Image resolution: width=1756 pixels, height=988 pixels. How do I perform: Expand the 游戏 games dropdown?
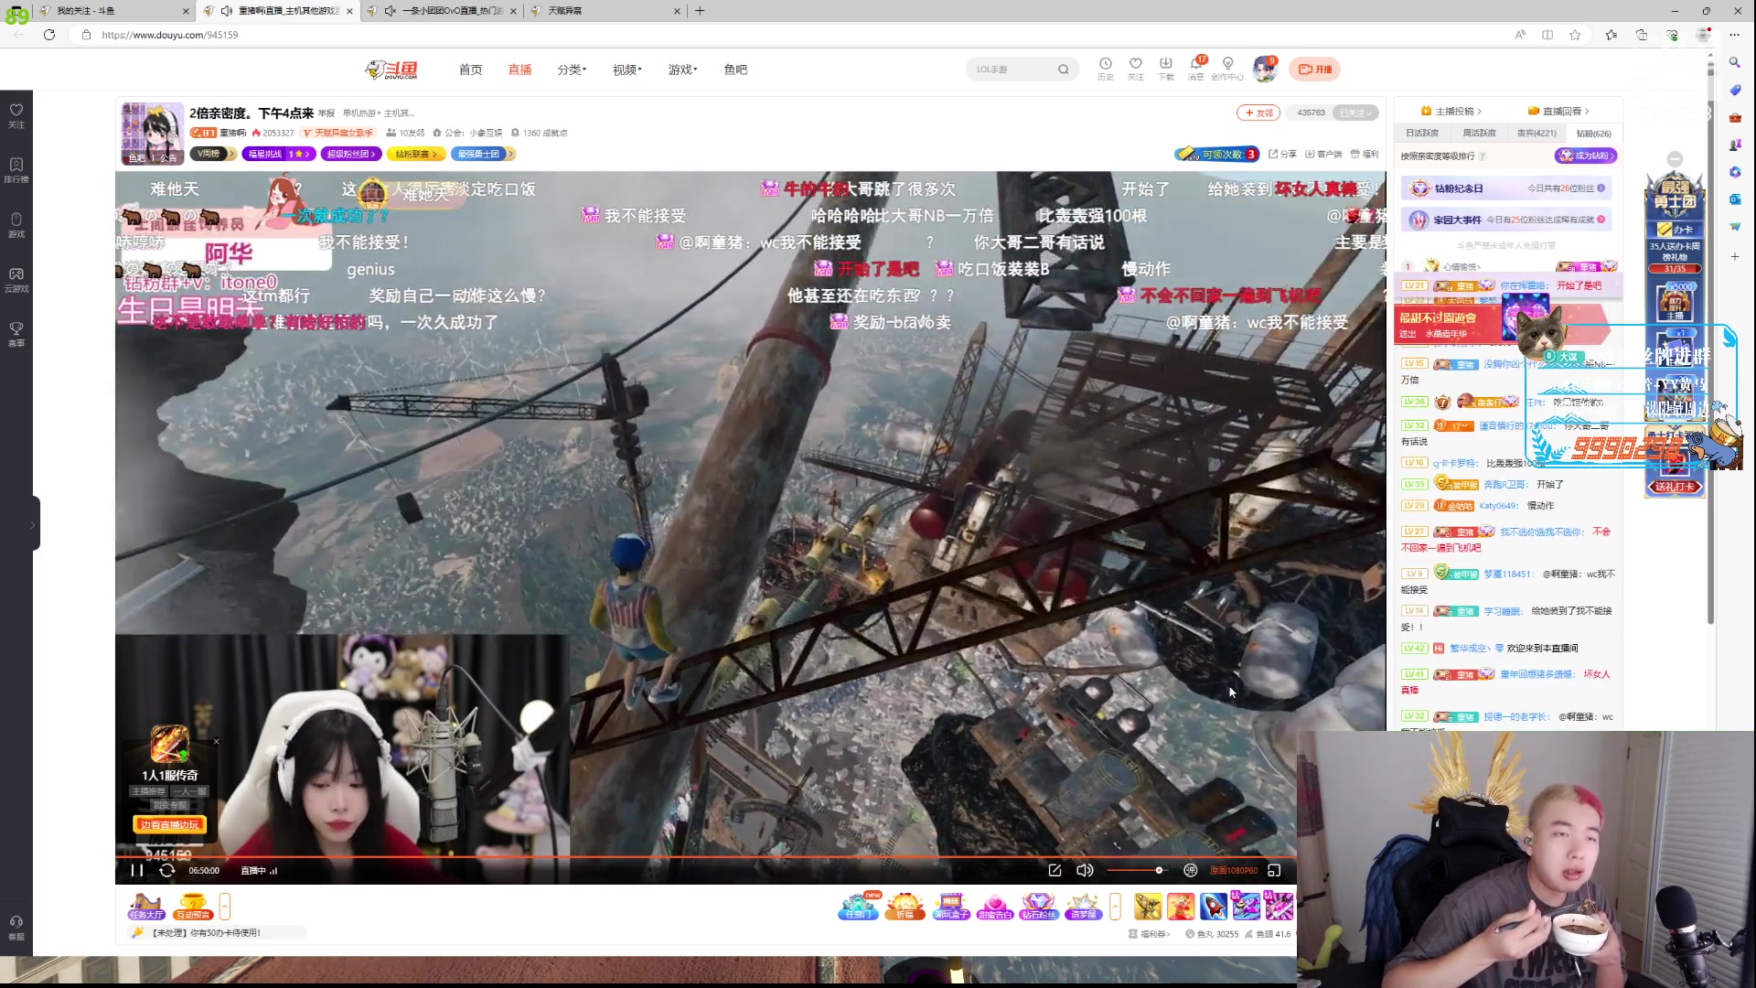point(682,70)
